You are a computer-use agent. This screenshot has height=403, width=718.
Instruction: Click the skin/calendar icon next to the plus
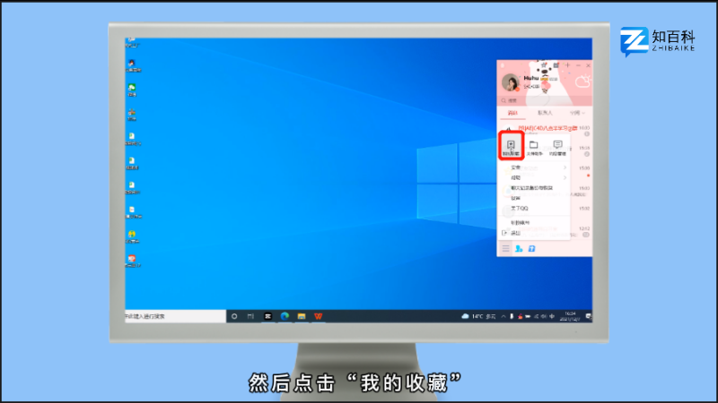(556, 65)
